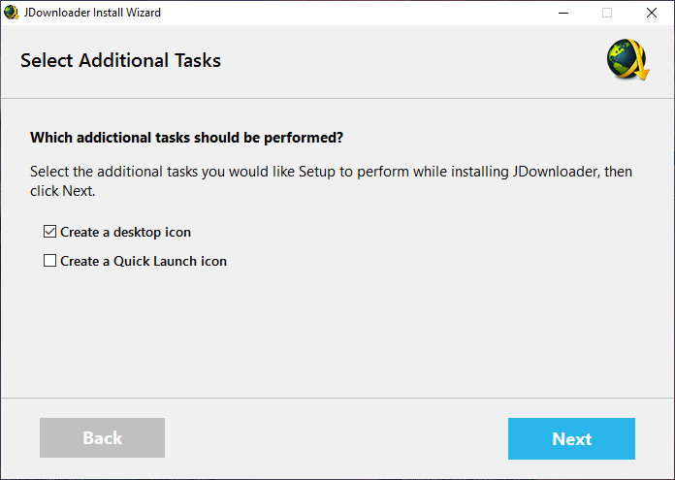Close the JDownloader Install Wizard window
The height and width of the screenshot is (480, 675).
coord(652,13)
